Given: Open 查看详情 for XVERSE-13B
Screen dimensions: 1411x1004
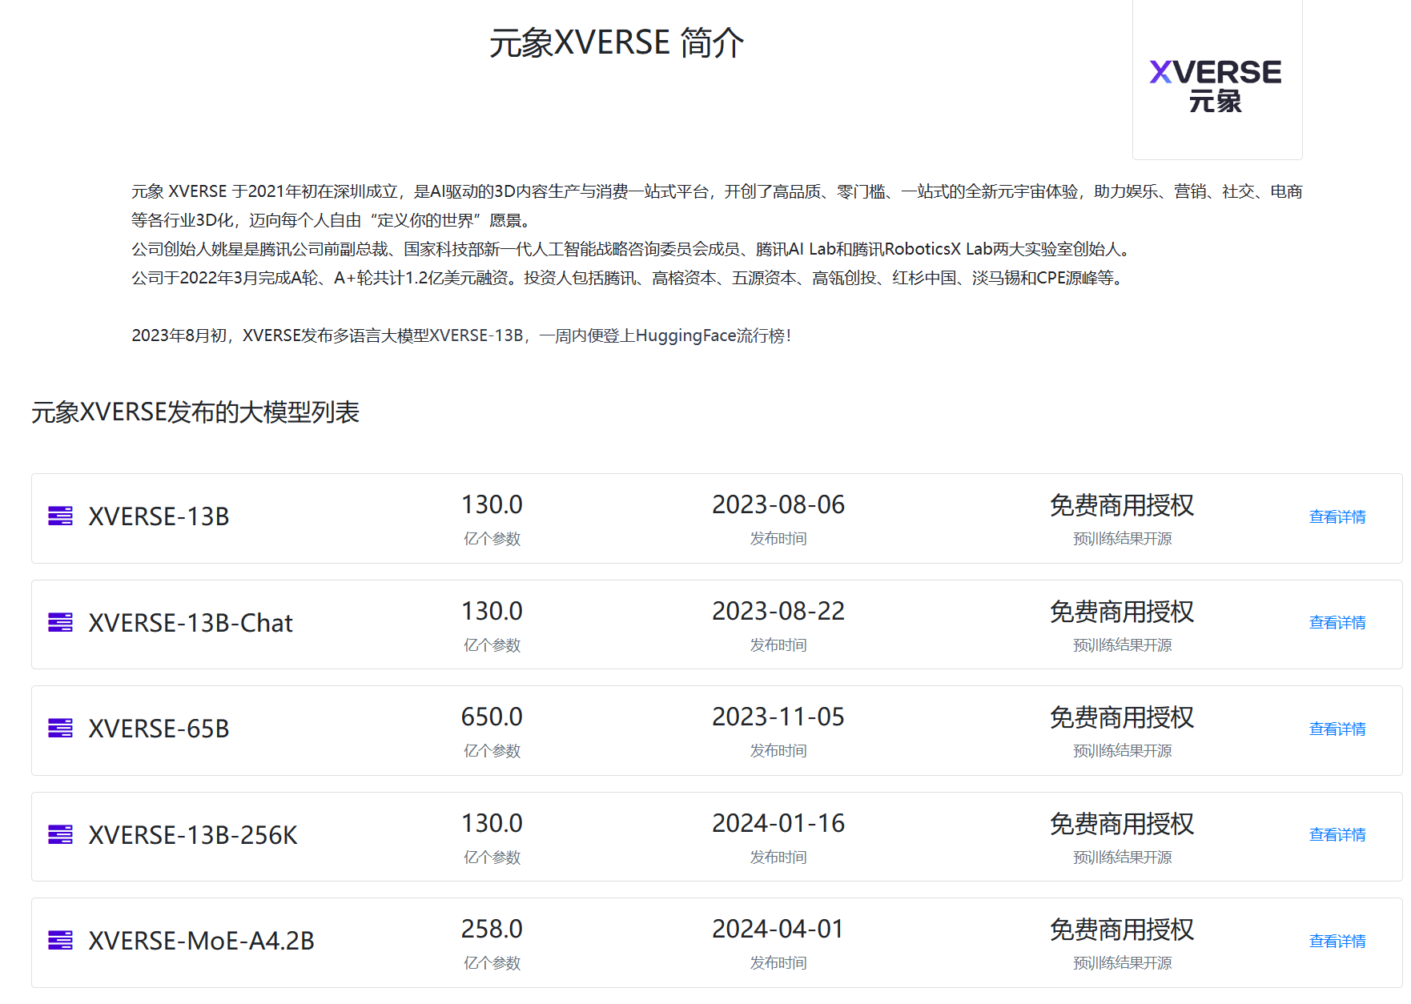Looking at the screenshot, I should 1337,516.
